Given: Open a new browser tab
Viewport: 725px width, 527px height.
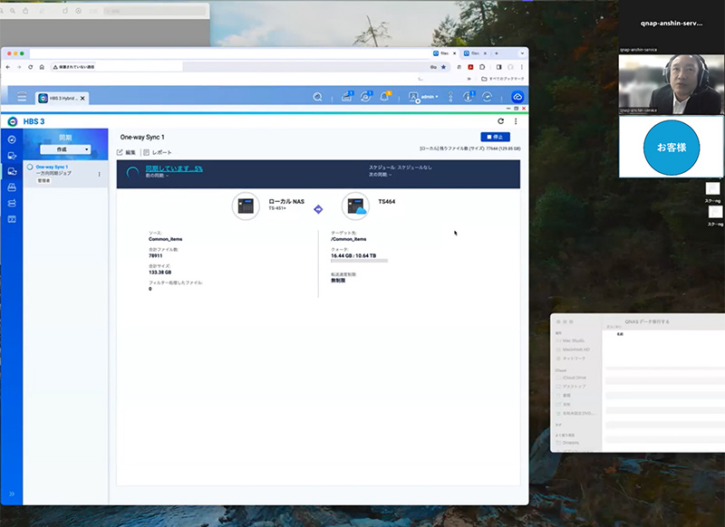Looking at the screenshot, I should [497, 53].
